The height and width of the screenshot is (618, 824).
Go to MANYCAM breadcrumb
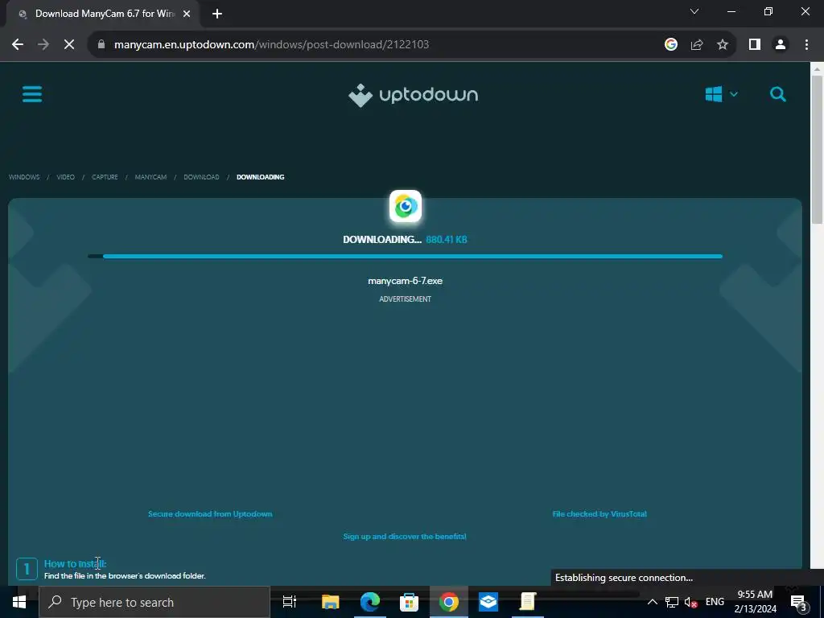tap(150, 177)
